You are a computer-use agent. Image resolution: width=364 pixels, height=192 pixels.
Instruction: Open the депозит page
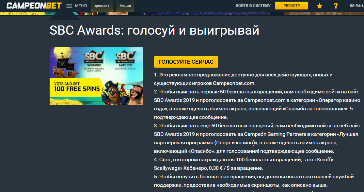[x=102, y=6]
